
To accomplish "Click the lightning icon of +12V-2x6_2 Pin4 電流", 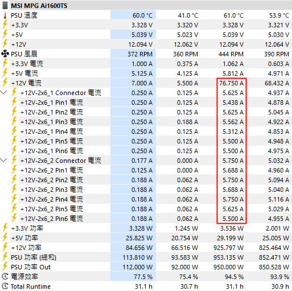I will pyautogui.click(x=14, y=199).
